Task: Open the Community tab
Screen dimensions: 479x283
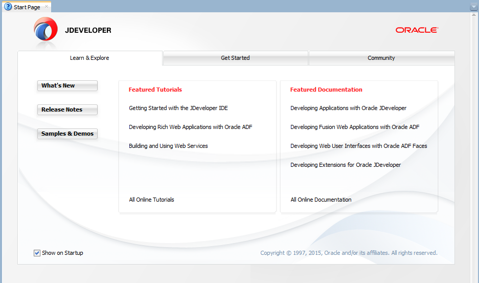Action: 381,58
